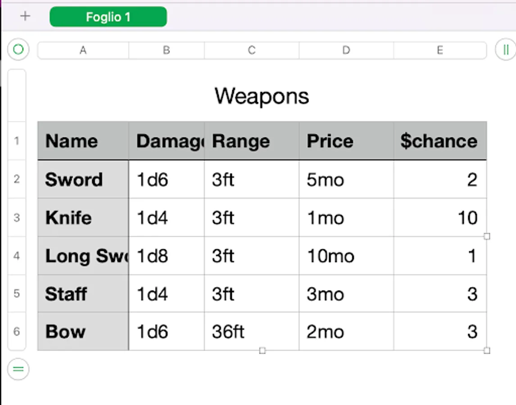Click the add sheet plus icon
The height and width of the screenshot is (405, 516).
pyautogui.click(x=25, y=17)
